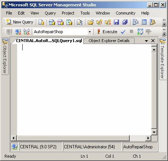
Task: Execute the current query
Action: [x=107, y=32]
